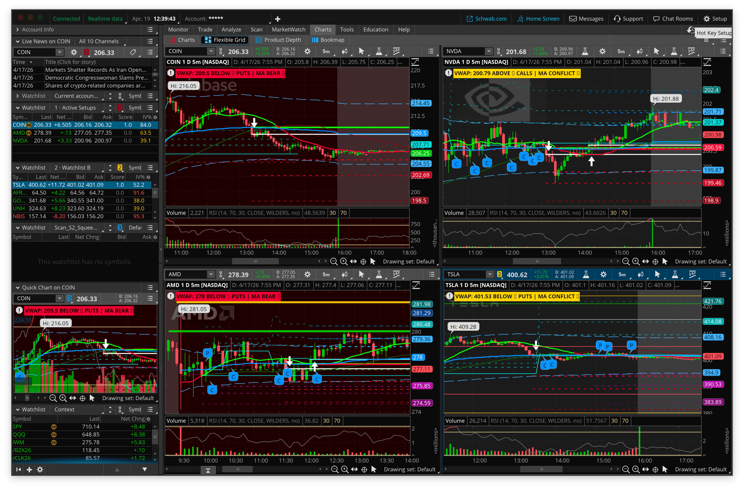Click Patterns icon on COIN chart toolbar
Image resolution: width=744 pixels, height=489 pixels.
[397, 51]
